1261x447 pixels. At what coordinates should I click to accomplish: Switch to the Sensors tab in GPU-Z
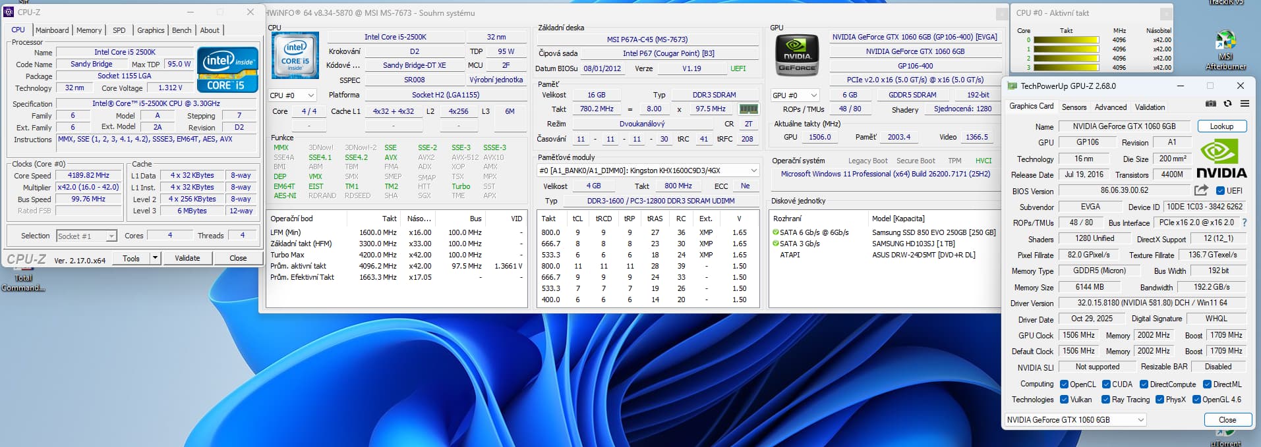tap(1074, 107)
